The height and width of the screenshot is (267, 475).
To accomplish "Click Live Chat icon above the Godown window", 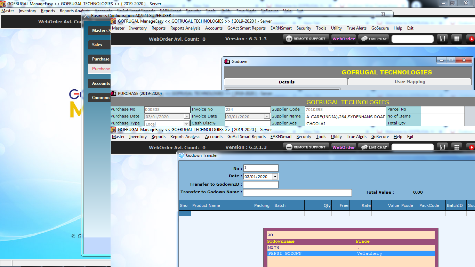I will [x=364, y=39].
